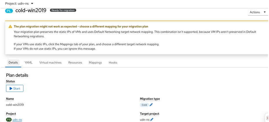
Task: Switch to the Hooks tab
Action: 113,62
